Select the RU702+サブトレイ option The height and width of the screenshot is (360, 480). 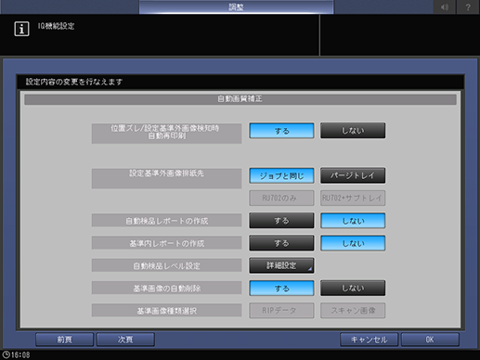(x=353, y=198)
